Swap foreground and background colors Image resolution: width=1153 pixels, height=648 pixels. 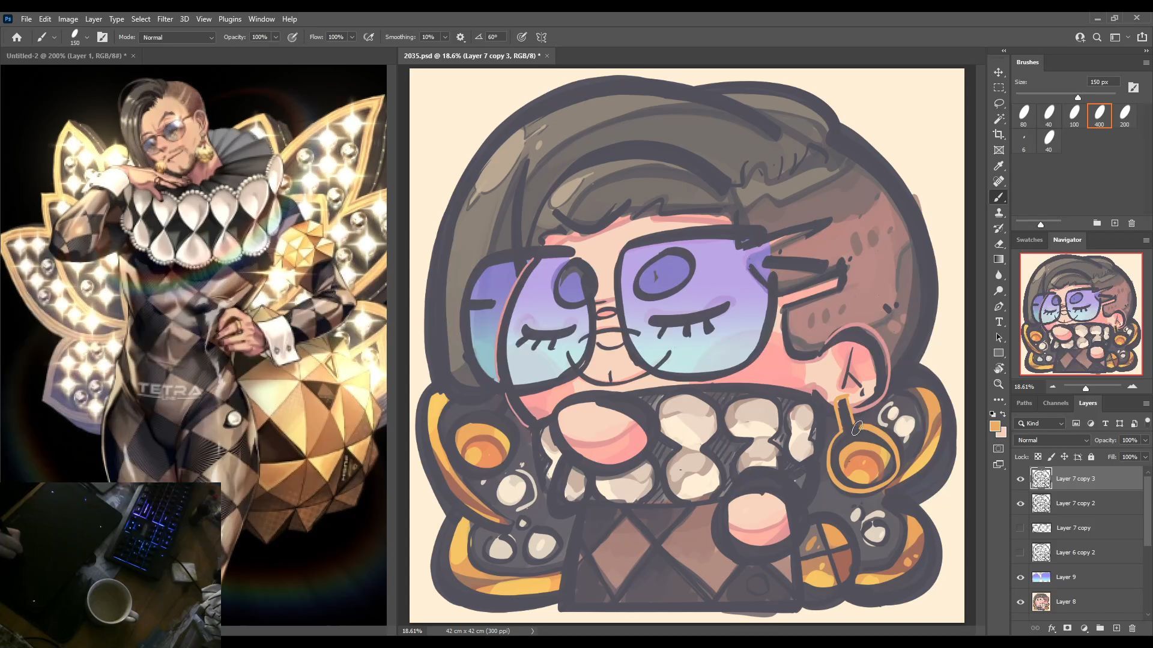point(1002,414)
